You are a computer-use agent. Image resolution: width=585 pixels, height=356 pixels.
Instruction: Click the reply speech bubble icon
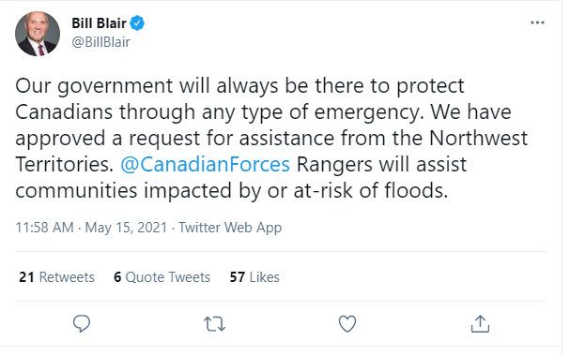pyautogui.click(x=82, y=323)
